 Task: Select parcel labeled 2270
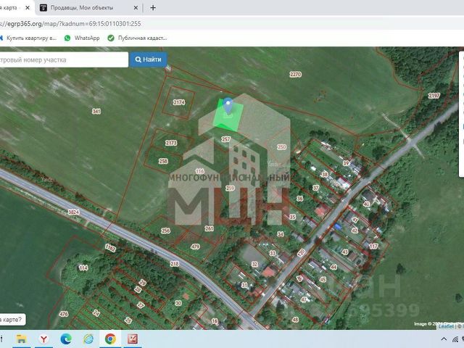tap(295, 74)
